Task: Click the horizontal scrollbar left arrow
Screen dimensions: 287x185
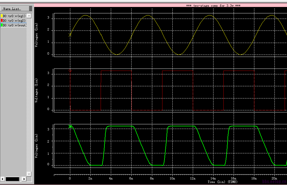Action: coord(2,179)
